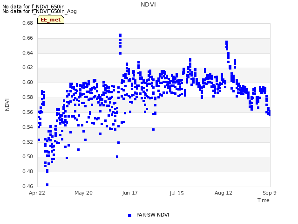The image size is (298, 224).
Task: Click the 0.62 y-axis tick label
Action: pos(28,67)
